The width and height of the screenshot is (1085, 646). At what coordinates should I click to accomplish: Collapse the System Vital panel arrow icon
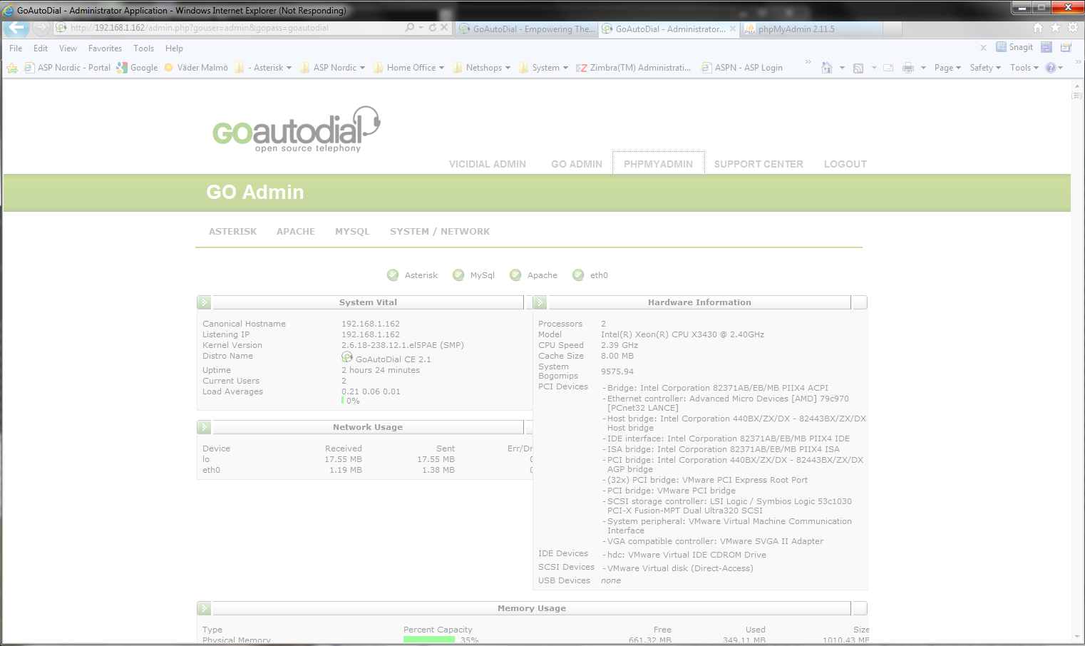(204, 302)
